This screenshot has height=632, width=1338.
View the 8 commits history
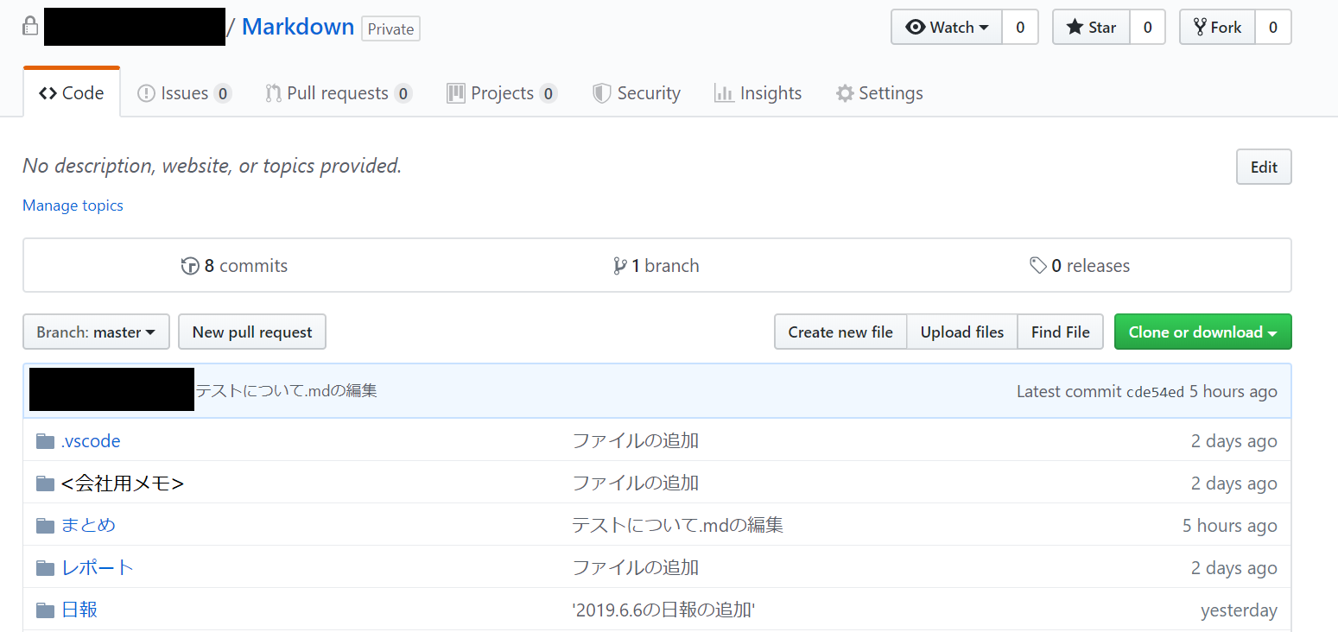[234, 266]
